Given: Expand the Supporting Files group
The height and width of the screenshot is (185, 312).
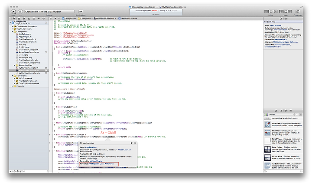Looking at the screenshot, I should click(15, 65).
